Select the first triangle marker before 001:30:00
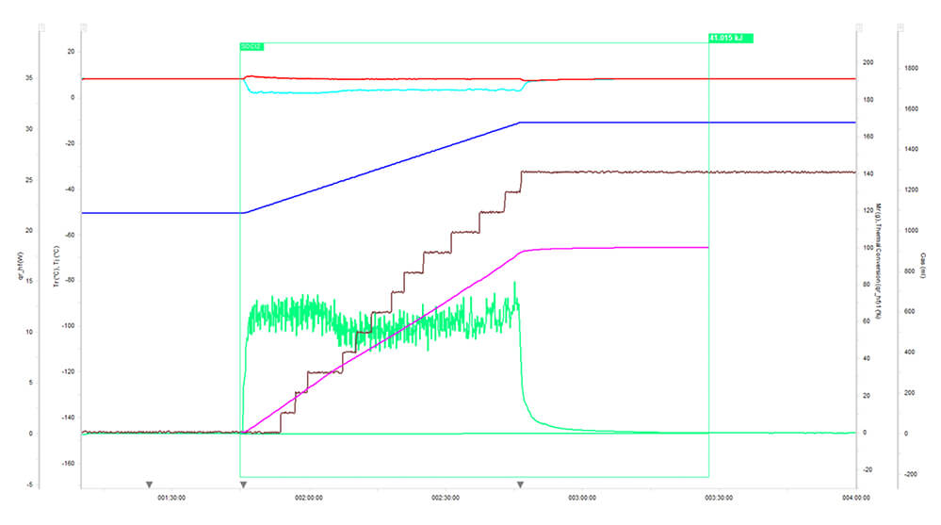This screenshot has height=525, width=941. pos(149,484)
